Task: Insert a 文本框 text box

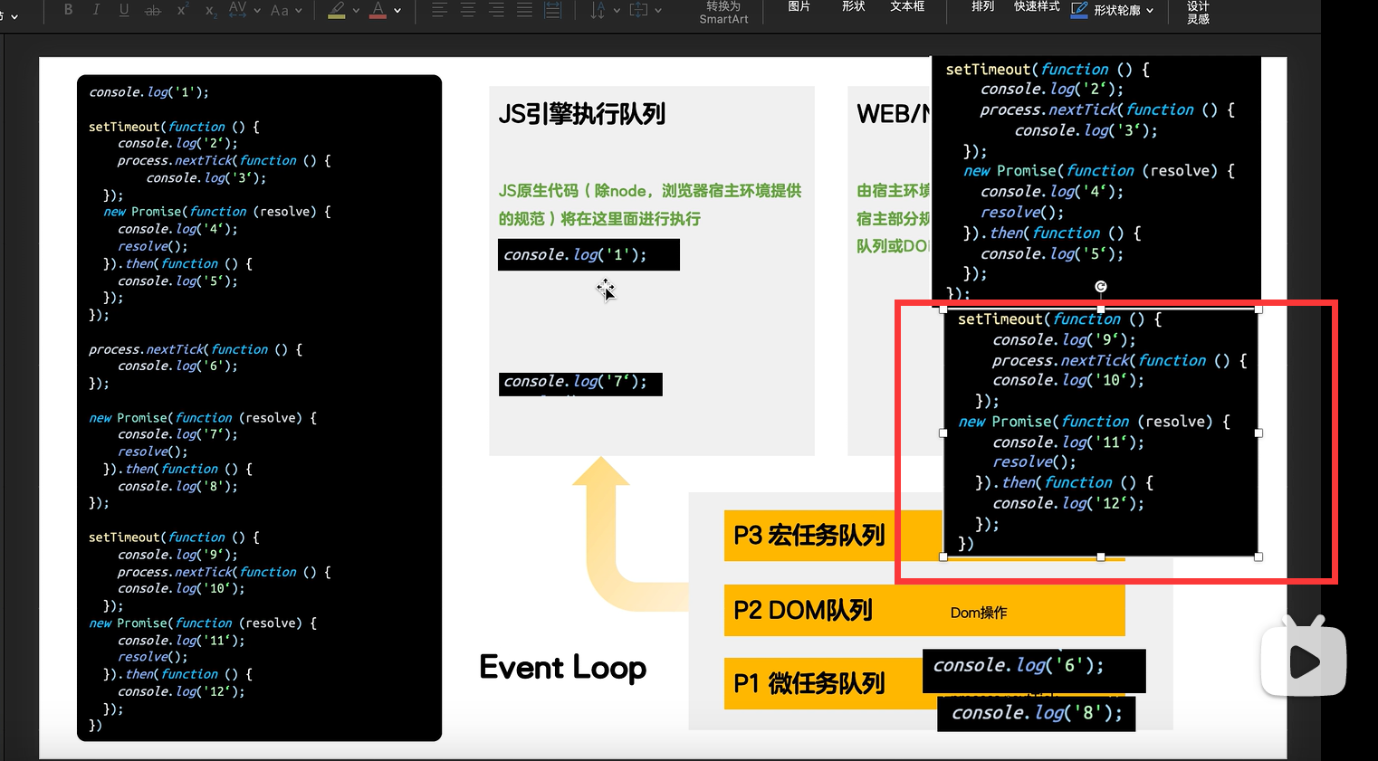Action: 907,6
